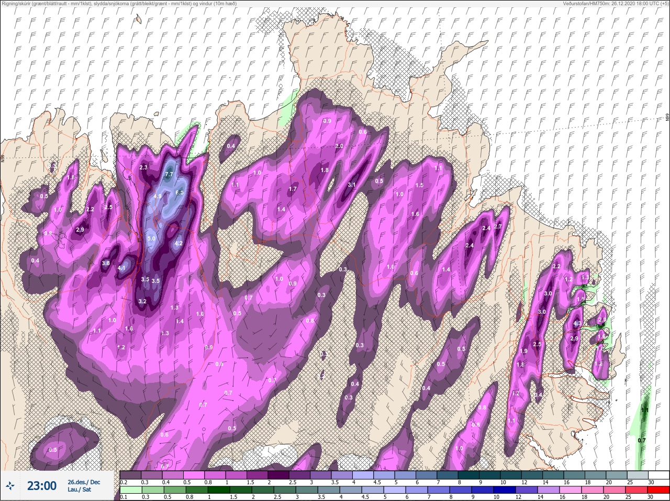This screenshot has width=670, height=501.
Task: Click the Veðurstofan logo icon beside the time
Action: (x=10, y=486)
